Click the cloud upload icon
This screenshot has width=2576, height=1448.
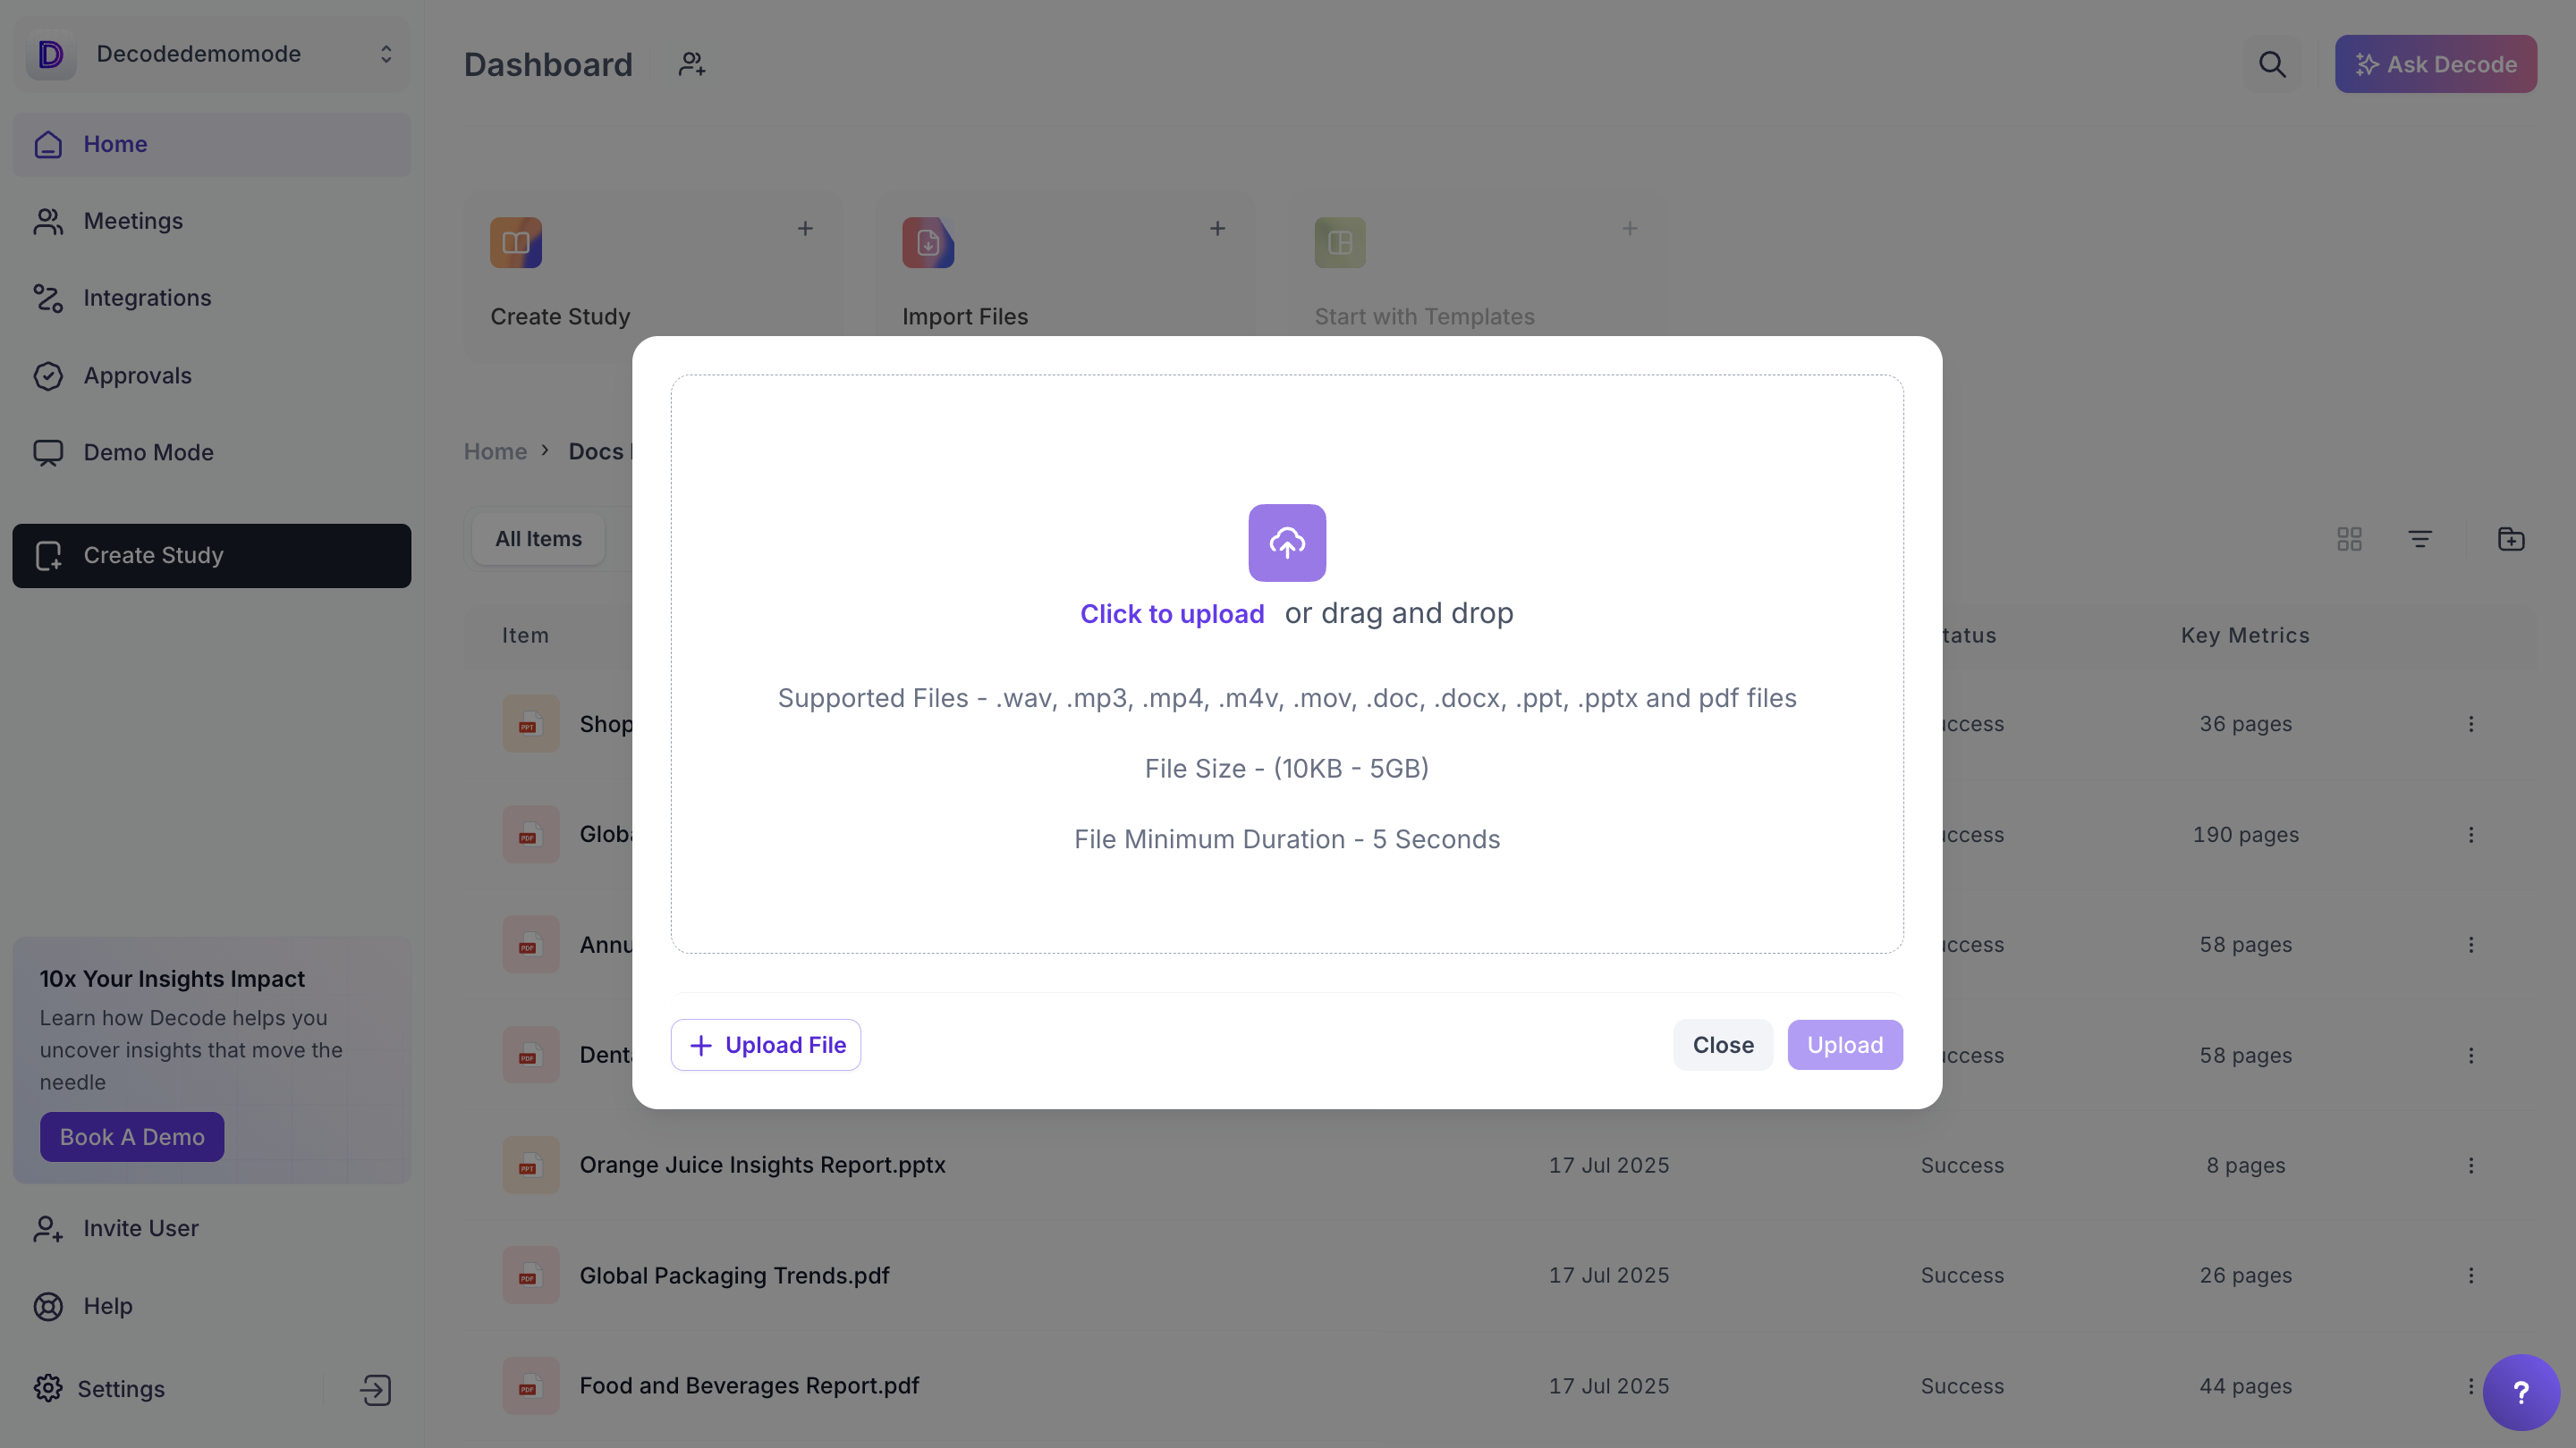tap(1286, 543)
